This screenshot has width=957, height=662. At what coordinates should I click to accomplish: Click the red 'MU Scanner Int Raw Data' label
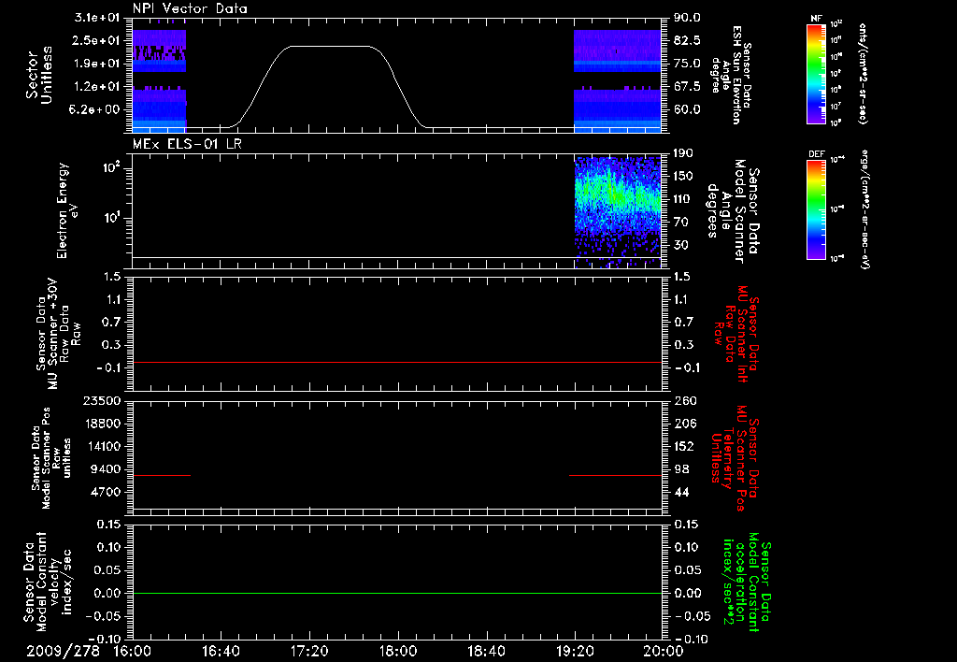pos(738,334)
